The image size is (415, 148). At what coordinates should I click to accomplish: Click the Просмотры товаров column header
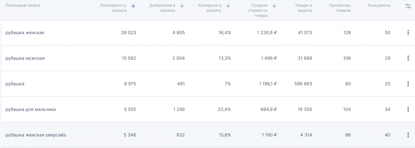(340, 8)
